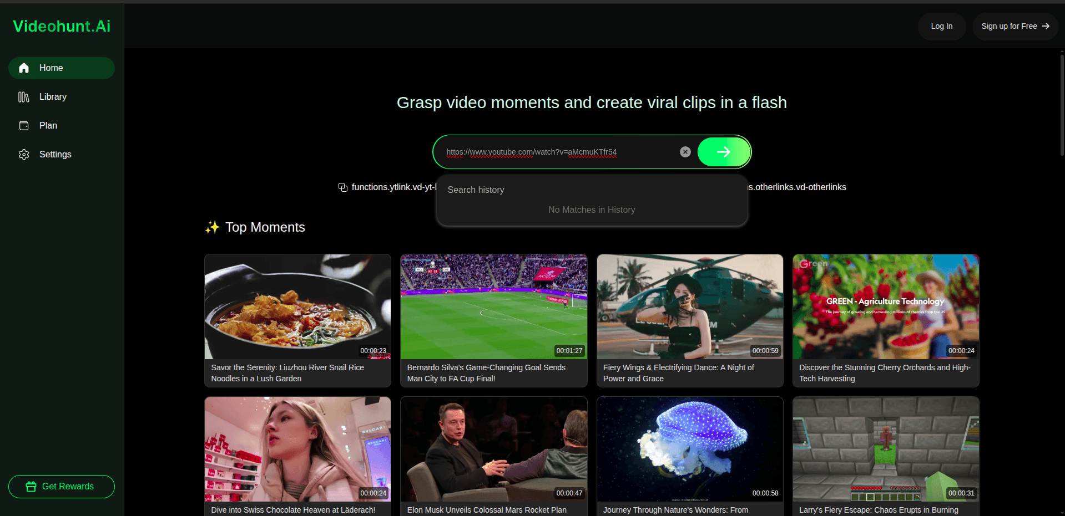Open the Larry's Fiery Escape Minecraft thumbnail
Viewport: 1065px width, 516px height.
point(886,449)
